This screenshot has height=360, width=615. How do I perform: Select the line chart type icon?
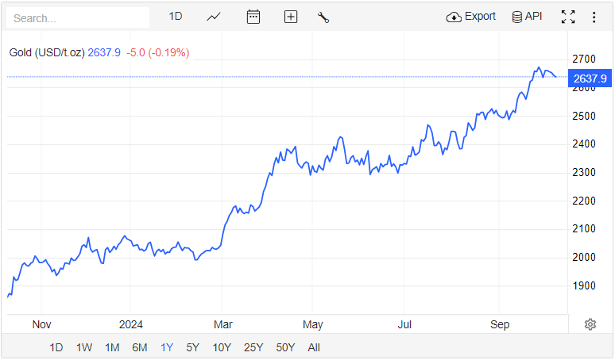pos(214,17)
